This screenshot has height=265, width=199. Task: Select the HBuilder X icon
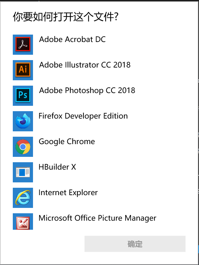point(23,172)
